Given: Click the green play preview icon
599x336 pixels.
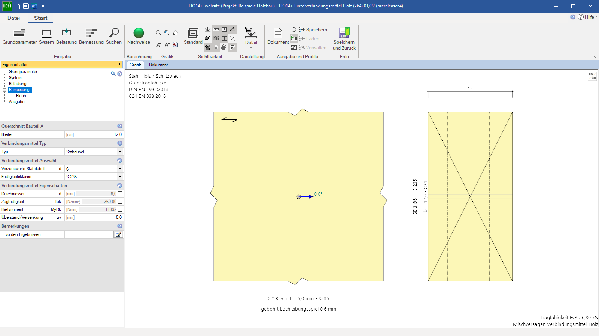Looking at the screenshot, I should [x=294, y=38].
